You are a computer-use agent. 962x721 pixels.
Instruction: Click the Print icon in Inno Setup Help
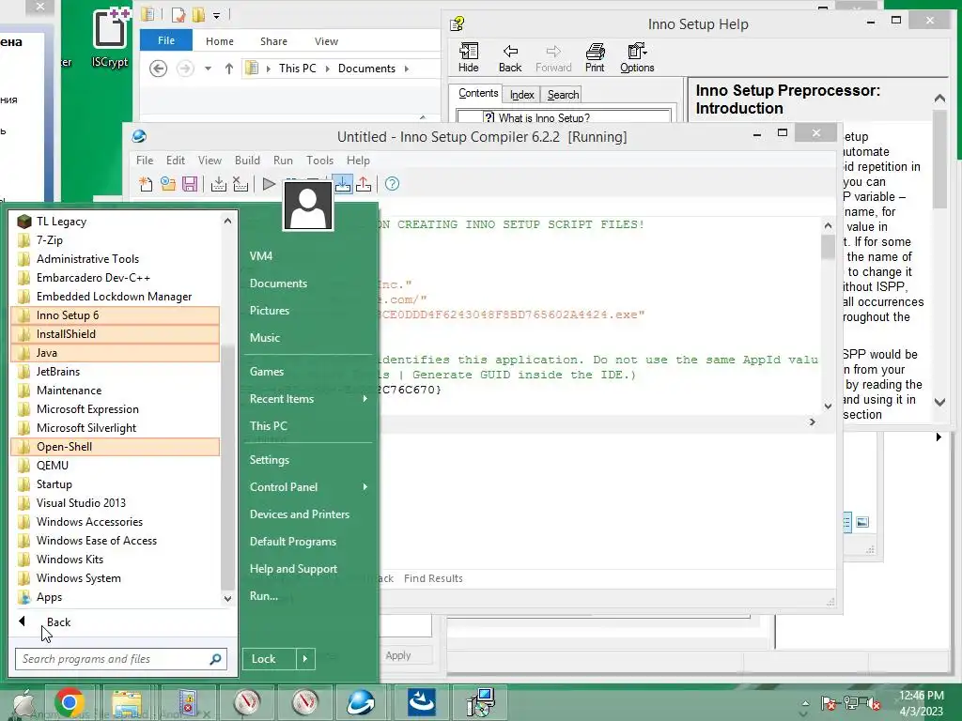pos(595,57)
